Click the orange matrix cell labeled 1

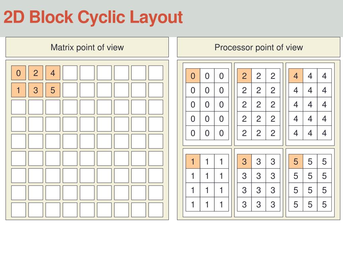tap(19, 90)
